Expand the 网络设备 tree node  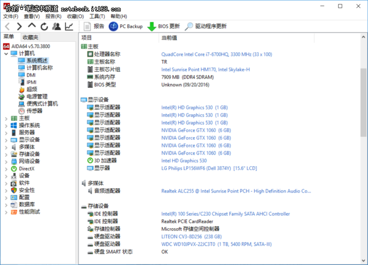[6, 162]
